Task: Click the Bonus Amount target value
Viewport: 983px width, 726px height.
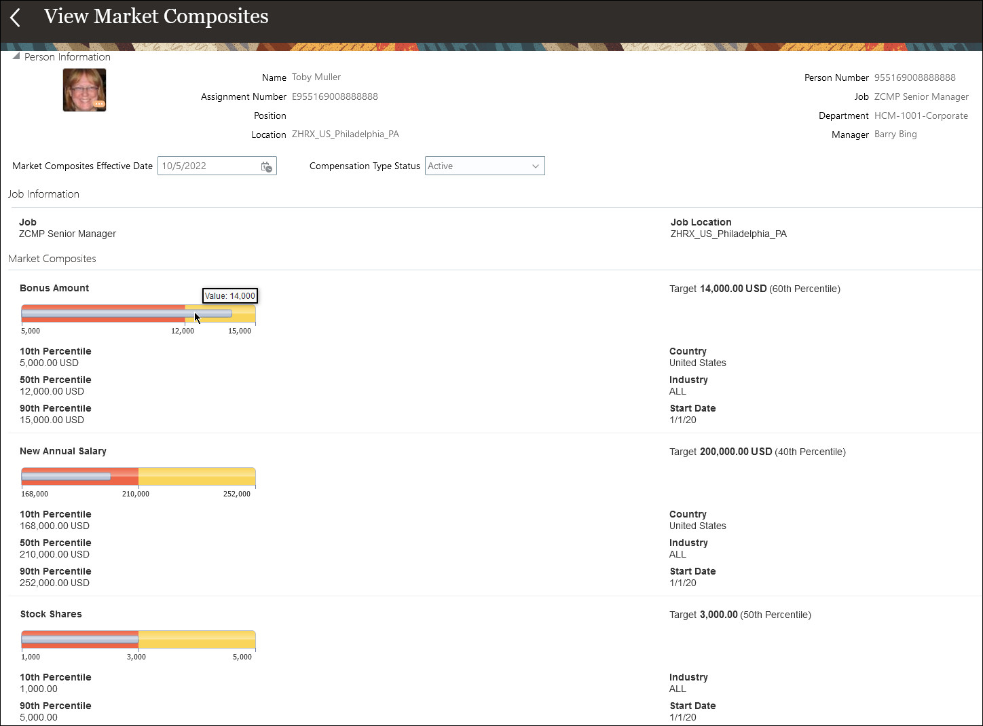Action: click(733, 289)
